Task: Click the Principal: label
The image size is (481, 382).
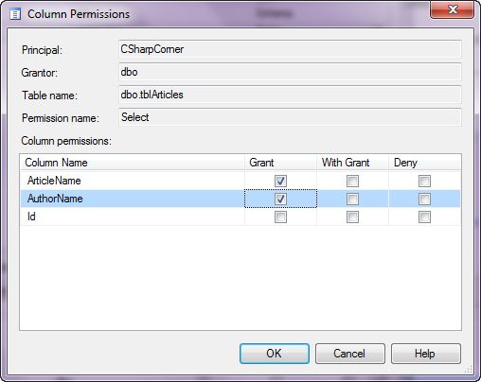Action: click(x=42, y=50)
